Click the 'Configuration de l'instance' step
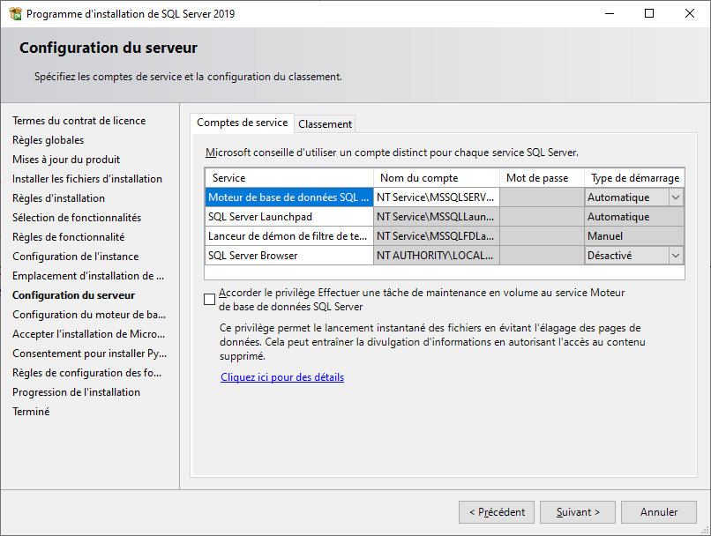 [75, 257]
